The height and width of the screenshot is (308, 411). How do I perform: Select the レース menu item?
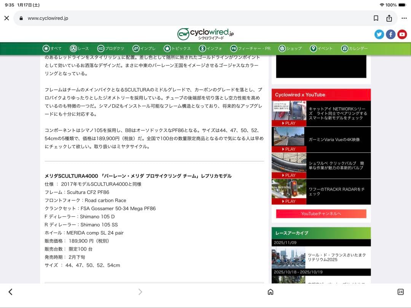point(79,49)
